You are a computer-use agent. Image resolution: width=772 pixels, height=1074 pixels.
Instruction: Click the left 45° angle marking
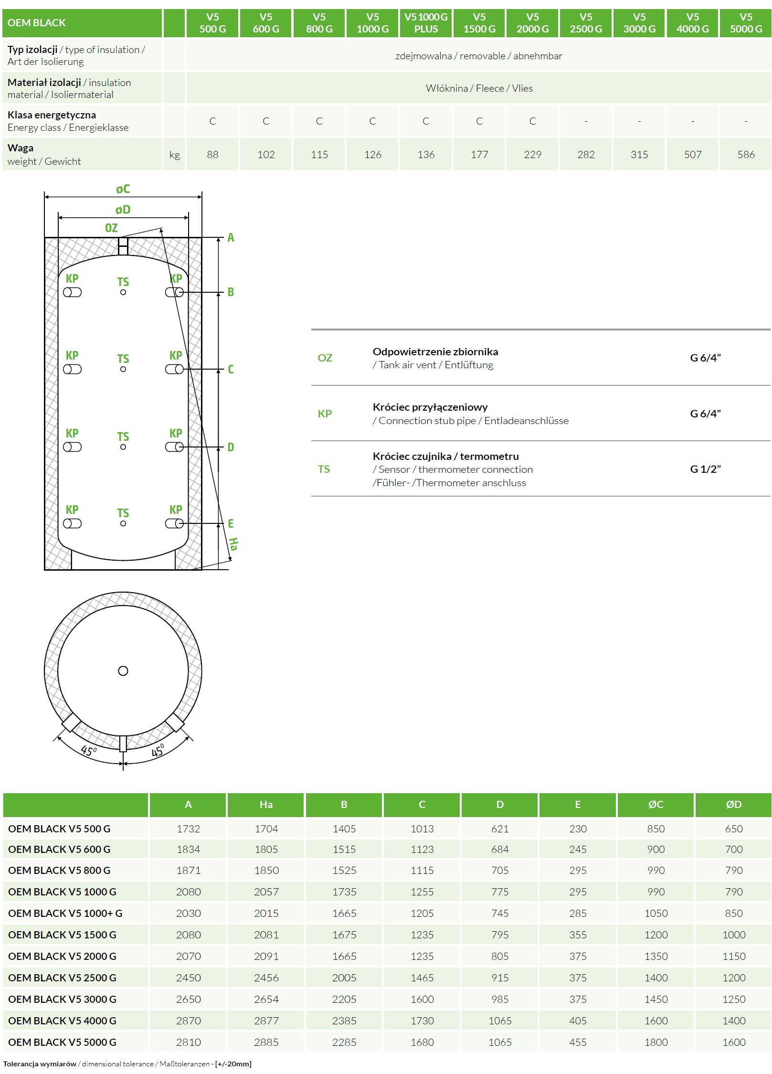(88, 750)
